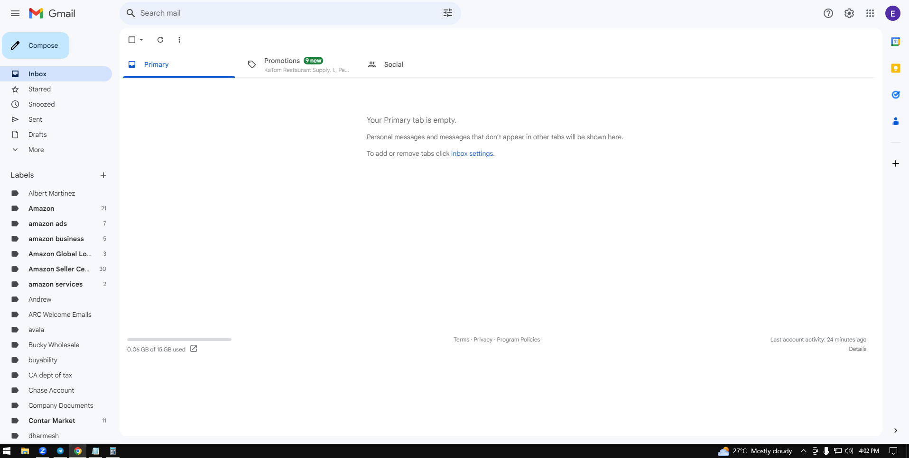Hide side panel chevron
Screen dimensions: 909x458
(896, 431)
